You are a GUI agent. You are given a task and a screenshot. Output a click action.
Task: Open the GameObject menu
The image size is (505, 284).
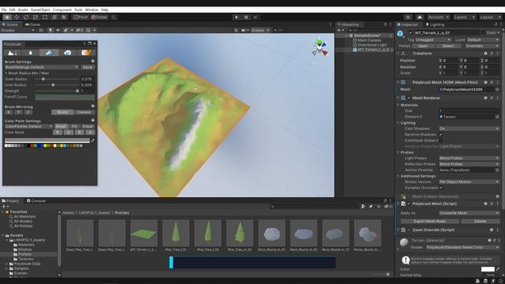[x=40, y=10]
